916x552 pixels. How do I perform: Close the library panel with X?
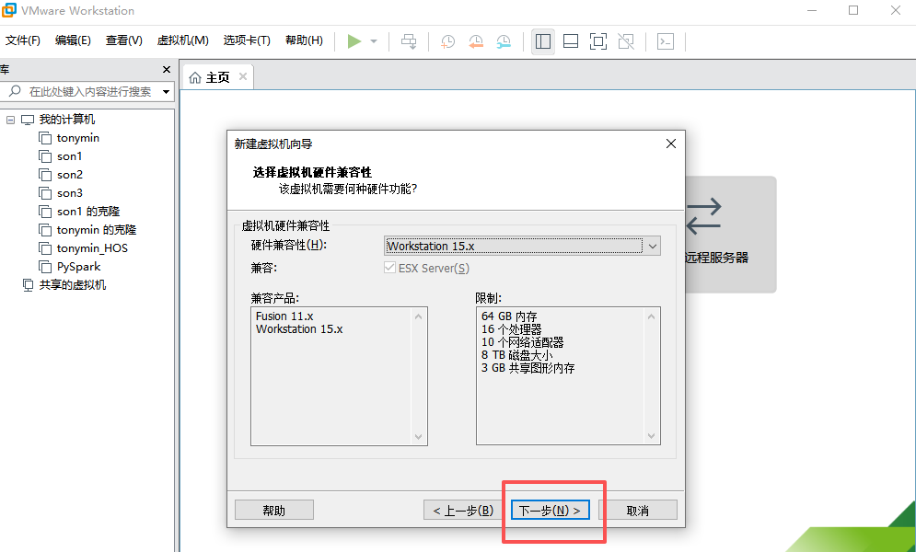[x=167, y=69]
